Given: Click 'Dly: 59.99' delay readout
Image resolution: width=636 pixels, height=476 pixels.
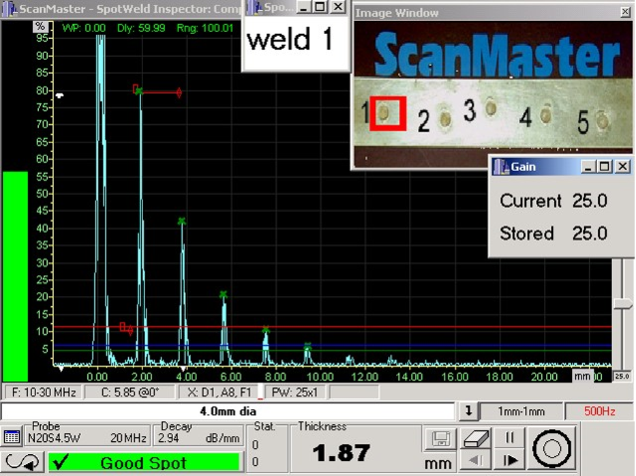Looking at the screenshot, I should coord(141,28).
